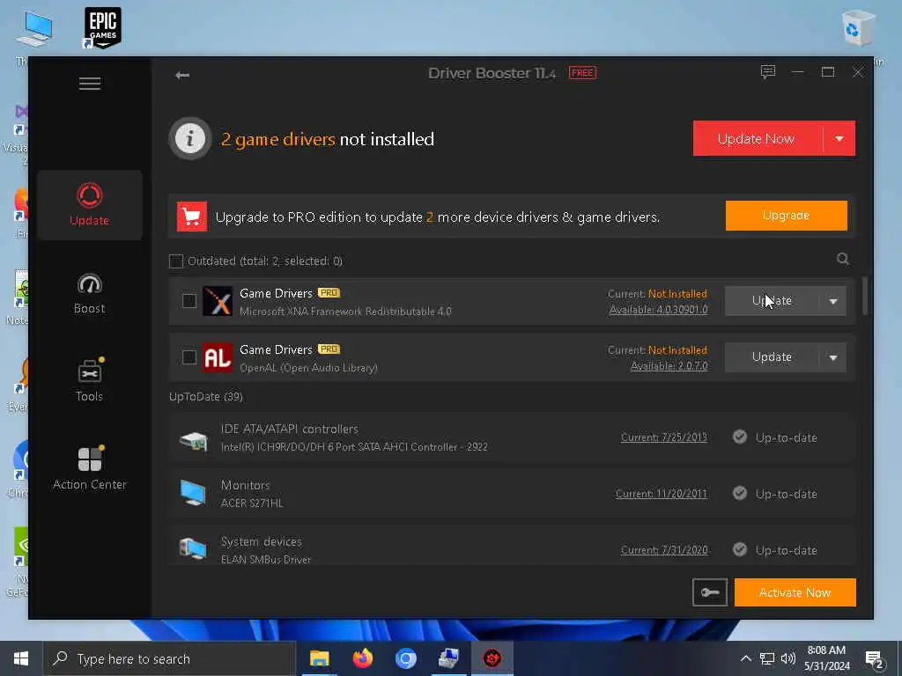Search drivers with the magnifier icon
Screen dimensions: 902x676
(x=843, y=260)
